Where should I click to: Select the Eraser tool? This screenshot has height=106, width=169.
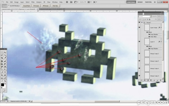coord(2,66)
